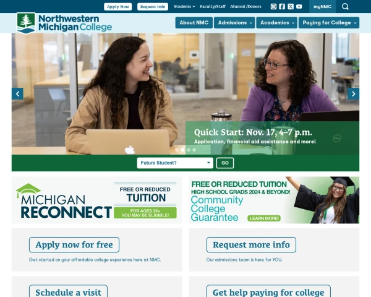Advance to the next carousel slide
This screenshot has height=297, width=371.
354,94
